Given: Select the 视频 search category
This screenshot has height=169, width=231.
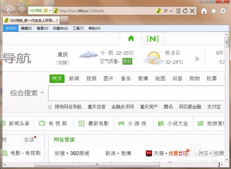Looking at the screenshot, I should pos(91,79).
